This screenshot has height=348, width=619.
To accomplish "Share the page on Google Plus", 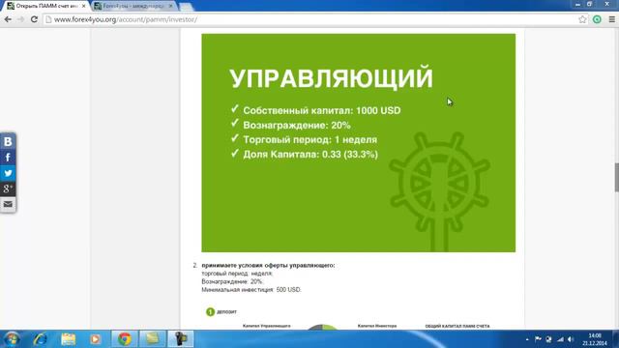I will click(x=8, y=188).
